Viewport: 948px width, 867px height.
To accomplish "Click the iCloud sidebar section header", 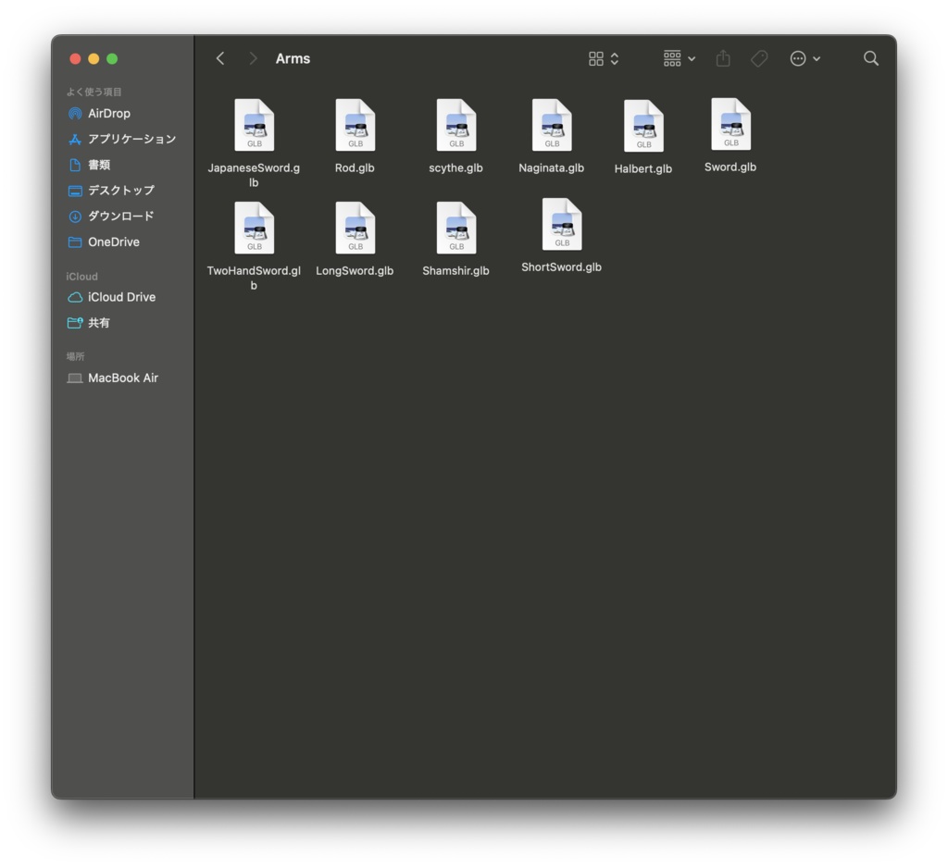I will [x=81, y=276].
